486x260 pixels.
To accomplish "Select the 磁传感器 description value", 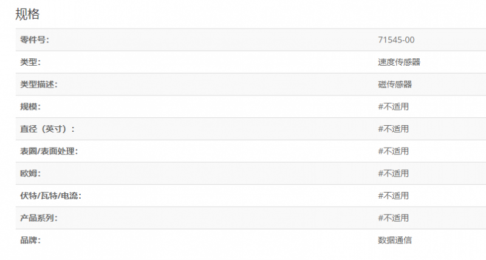I will click(395, 84).
